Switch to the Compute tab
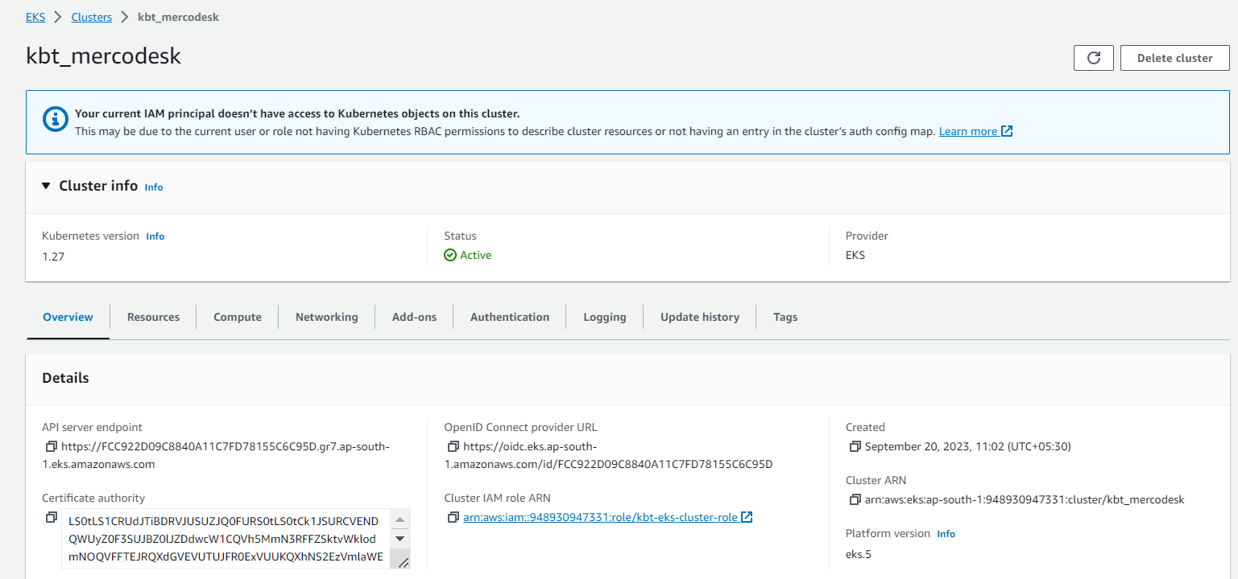The height and width of the screenshot is (579, 1238). click(x=238, y=317)
